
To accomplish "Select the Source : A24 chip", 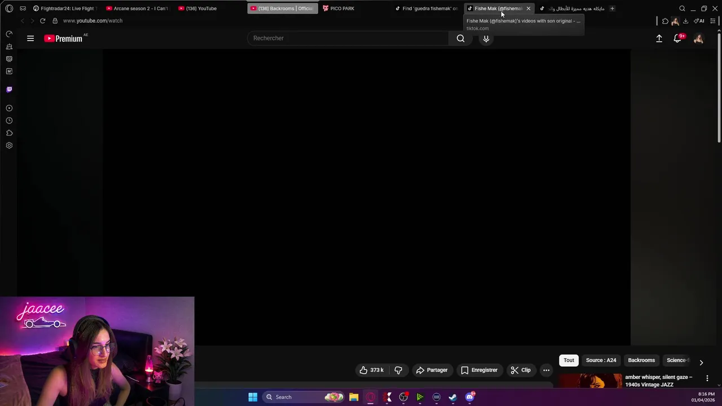I will coord(601,360).
